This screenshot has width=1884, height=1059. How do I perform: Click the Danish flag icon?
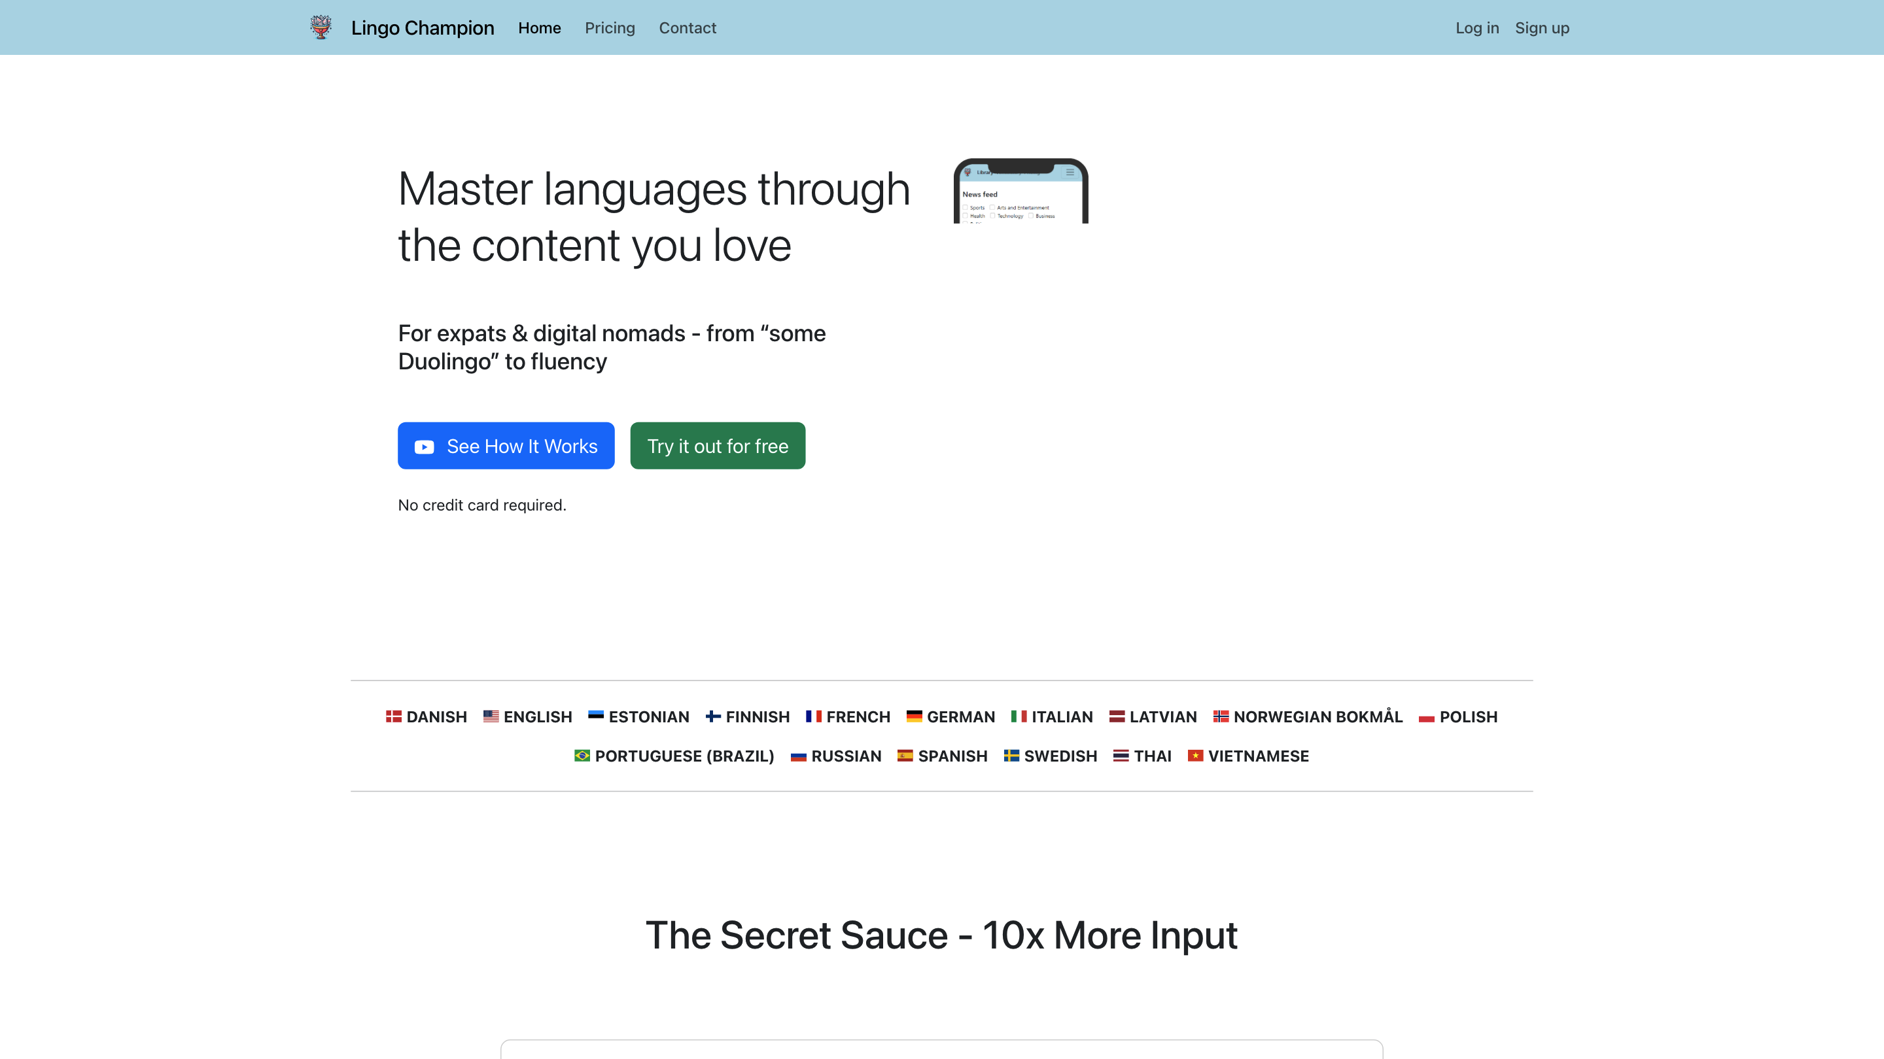[393, 716]
